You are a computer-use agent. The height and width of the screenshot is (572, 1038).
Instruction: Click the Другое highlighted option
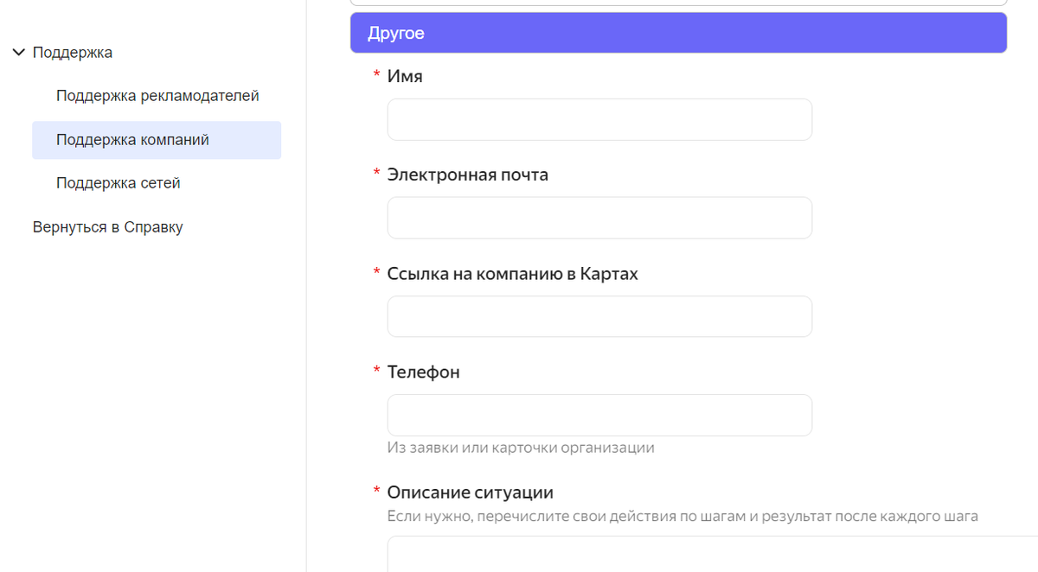click(678, 33)
